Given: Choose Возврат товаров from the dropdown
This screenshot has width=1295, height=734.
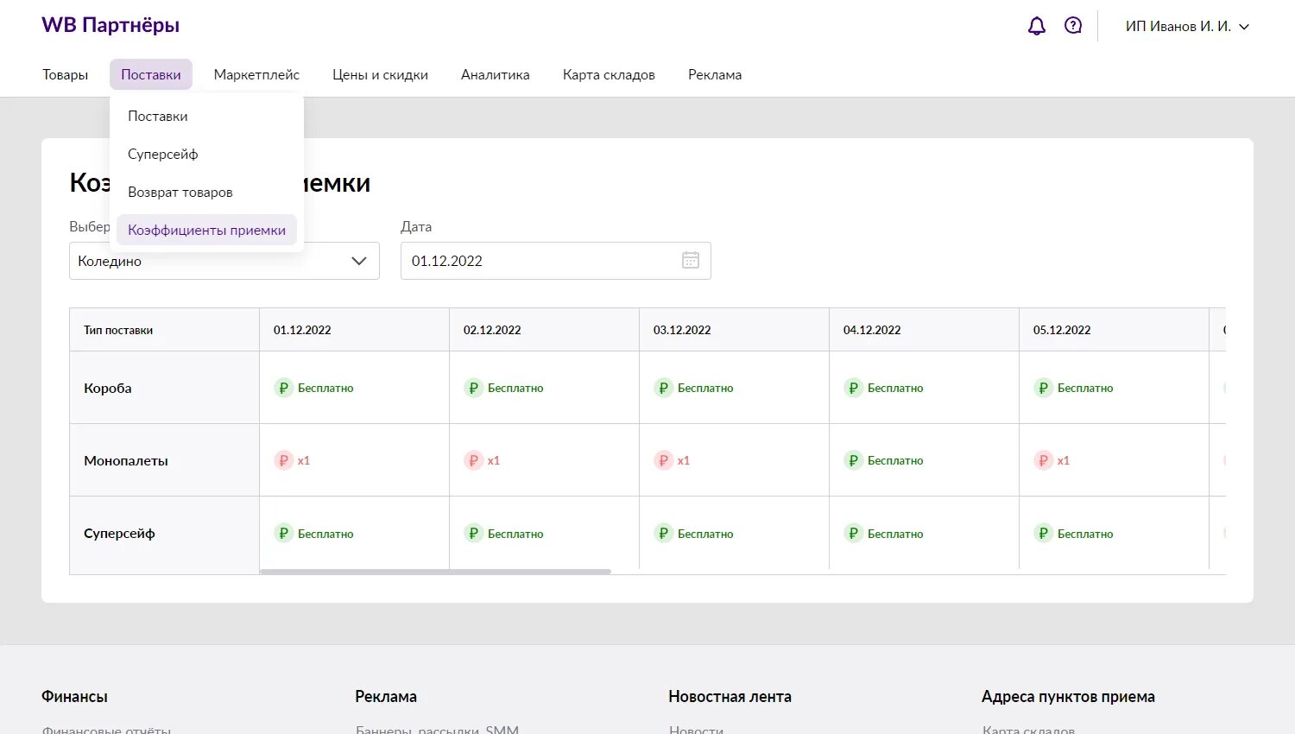Looking at the screenshot, I should 206,192.
